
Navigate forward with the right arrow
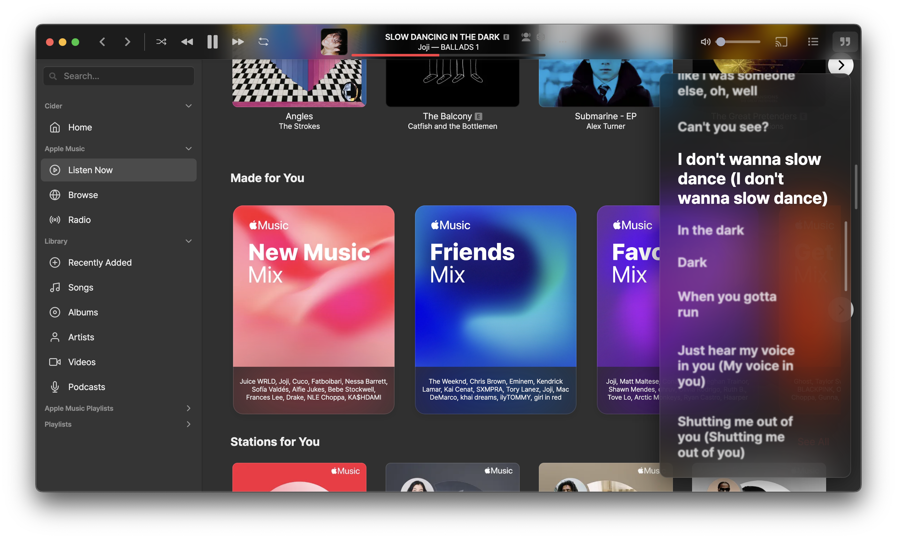point(127,42)
